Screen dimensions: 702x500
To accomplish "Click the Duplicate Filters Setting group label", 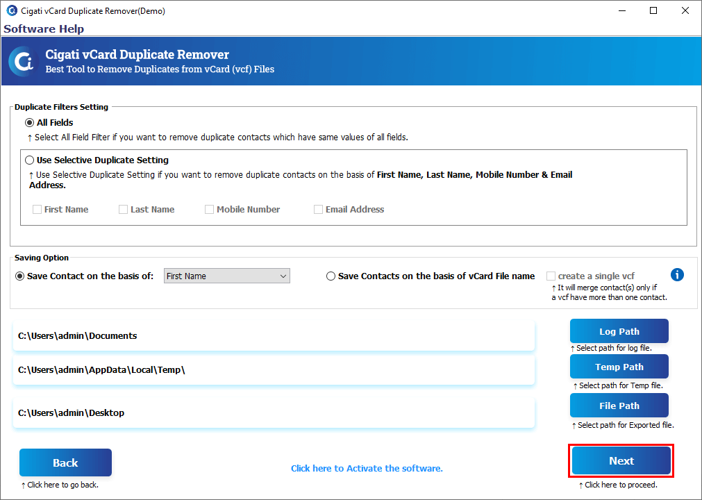I will coord(61,107).
